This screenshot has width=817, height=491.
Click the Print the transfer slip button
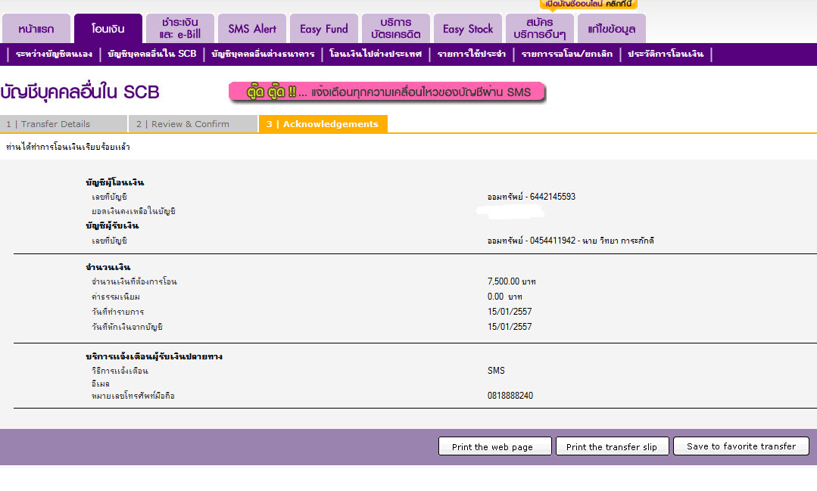612,446
